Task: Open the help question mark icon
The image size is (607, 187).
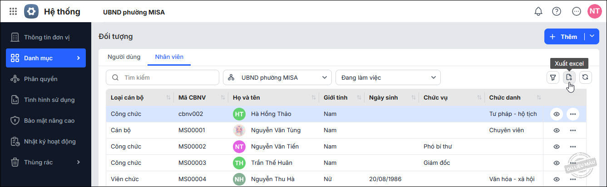Action: [x=557, y=12]
